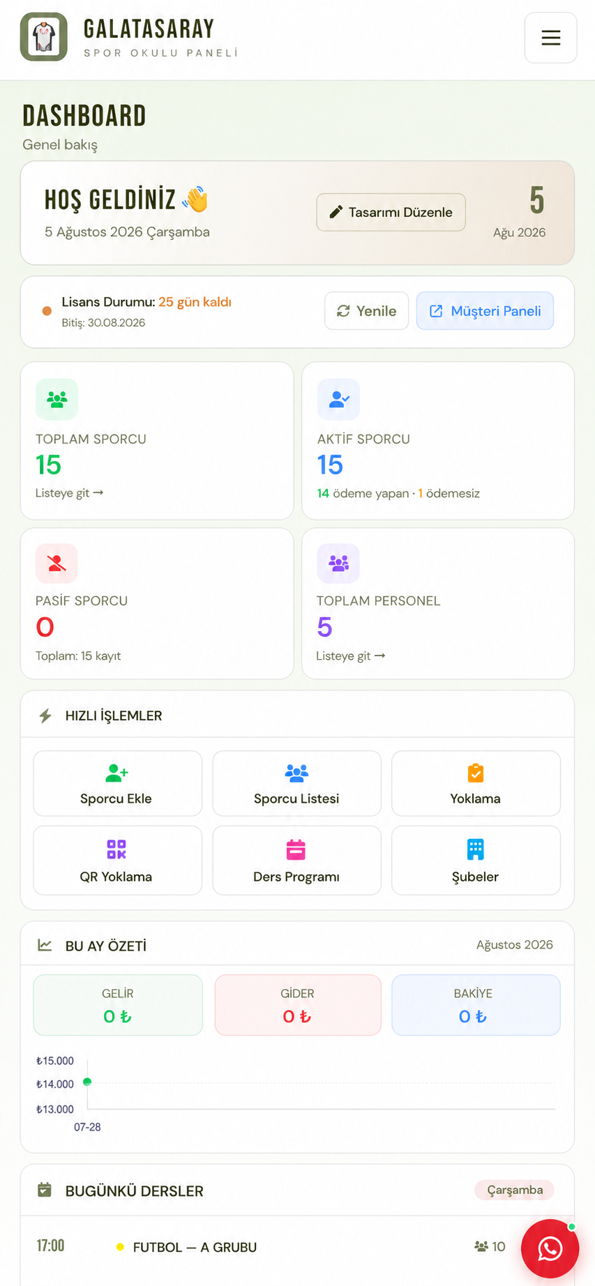The width and height of the screenshot is (595, 1286).
Task: Click the Toplam Personel purple group icon
Action: pyautogui.click(x=338, y=563)
